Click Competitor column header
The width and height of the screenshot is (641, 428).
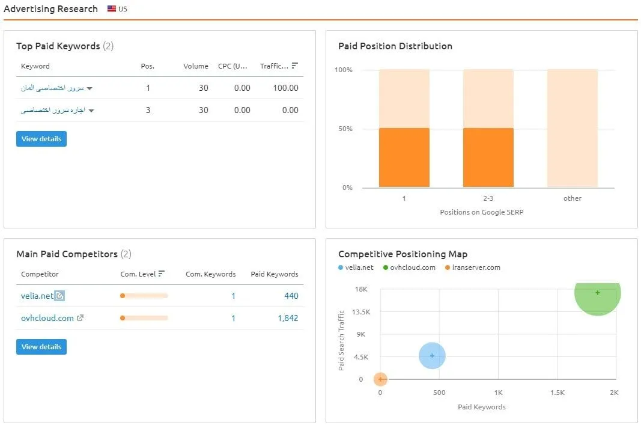tap(40, 274)
